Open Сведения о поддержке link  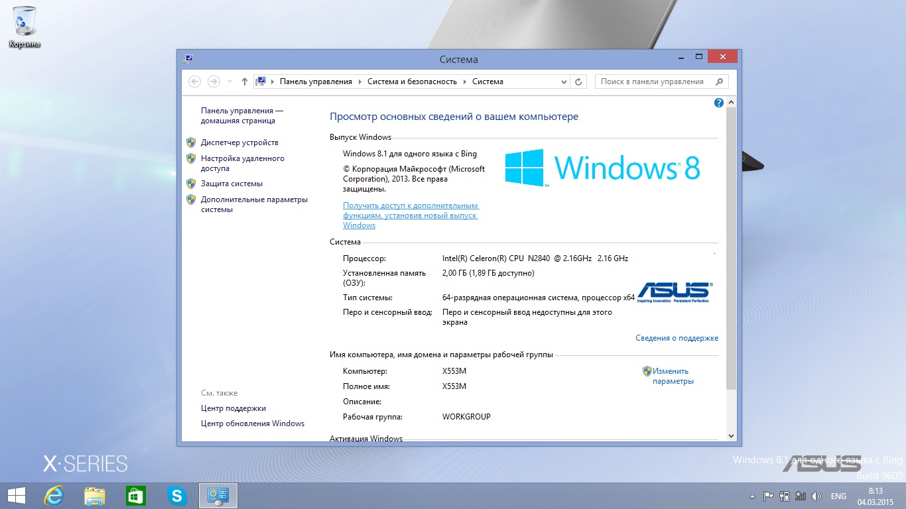(x=677, y=338)
